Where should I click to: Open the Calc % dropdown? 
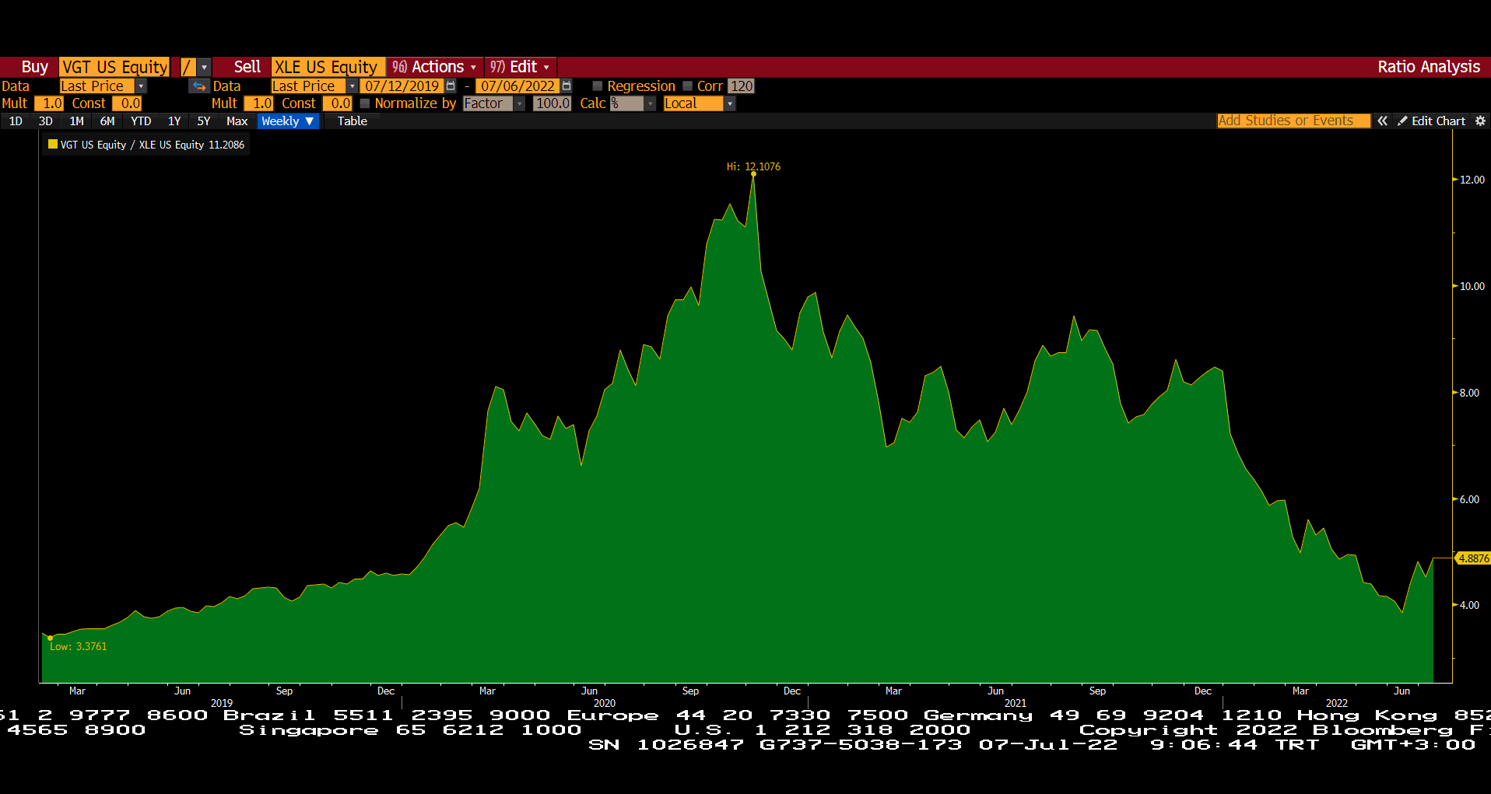(651, 103)
